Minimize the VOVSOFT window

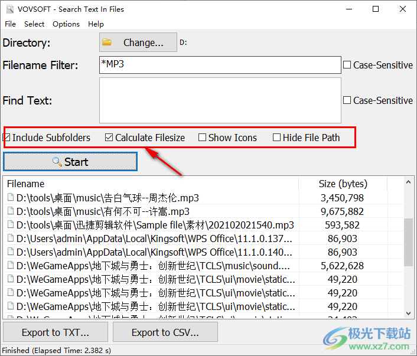[x=349, y=9]
